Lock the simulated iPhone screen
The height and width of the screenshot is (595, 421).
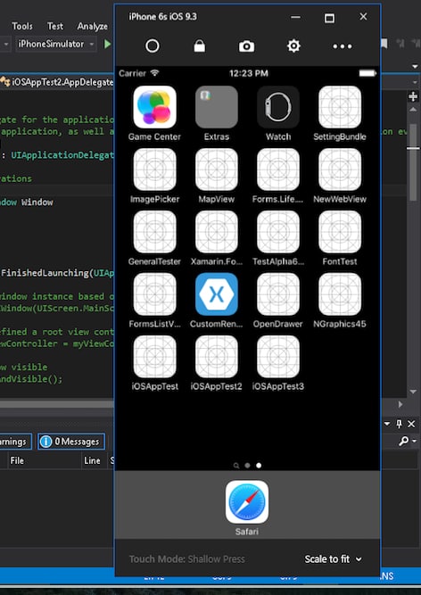(199, 45)
